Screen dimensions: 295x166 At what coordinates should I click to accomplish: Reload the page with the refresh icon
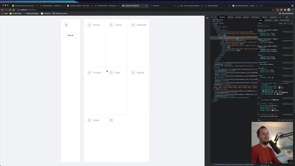click(x=10, y=10)
